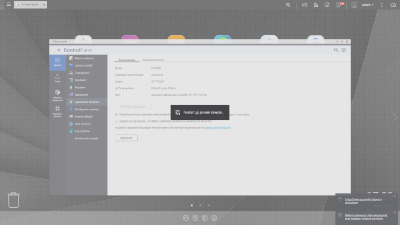Go to second desktop page dot
This screenshot has height=225, width=400.
coord(201,205)
